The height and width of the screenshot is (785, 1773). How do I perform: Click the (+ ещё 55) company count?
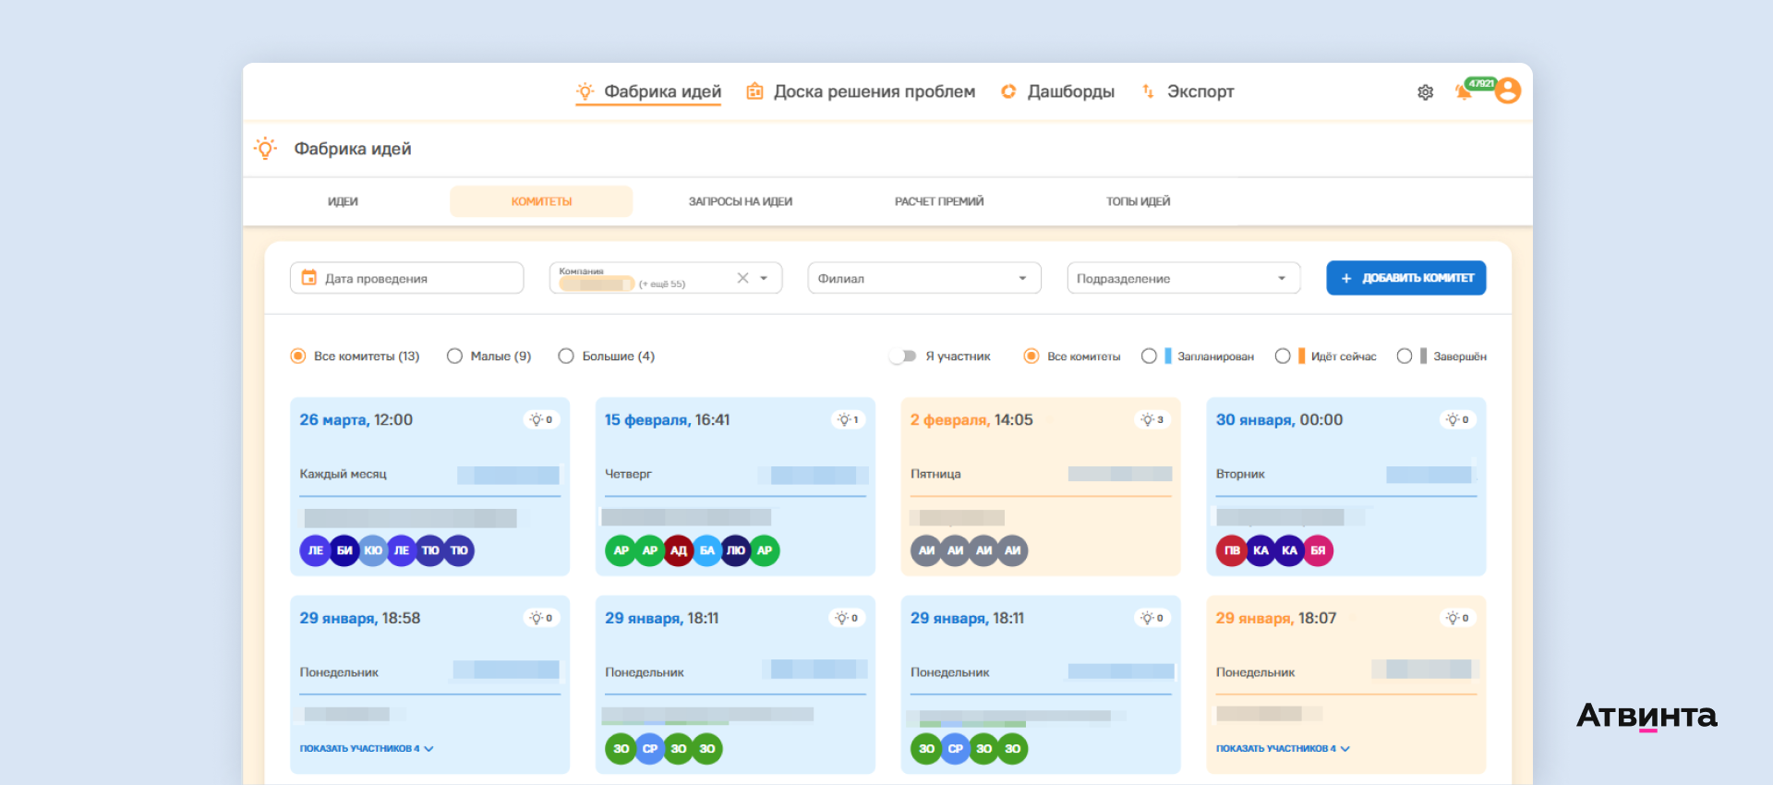pos(662,284)
